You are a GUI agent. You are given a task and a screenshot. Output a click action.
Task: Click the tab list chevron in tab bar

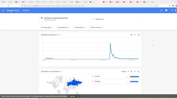pos(164,2)
